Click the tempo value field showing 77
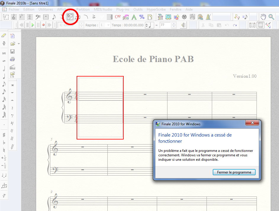The width and height of the screenshot is (279, 211). [165, 25]
